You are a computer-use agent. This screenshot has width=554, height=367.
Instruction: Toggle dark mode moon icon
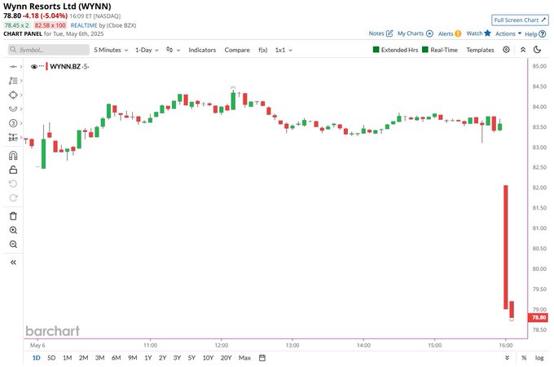tap(537, 50)
